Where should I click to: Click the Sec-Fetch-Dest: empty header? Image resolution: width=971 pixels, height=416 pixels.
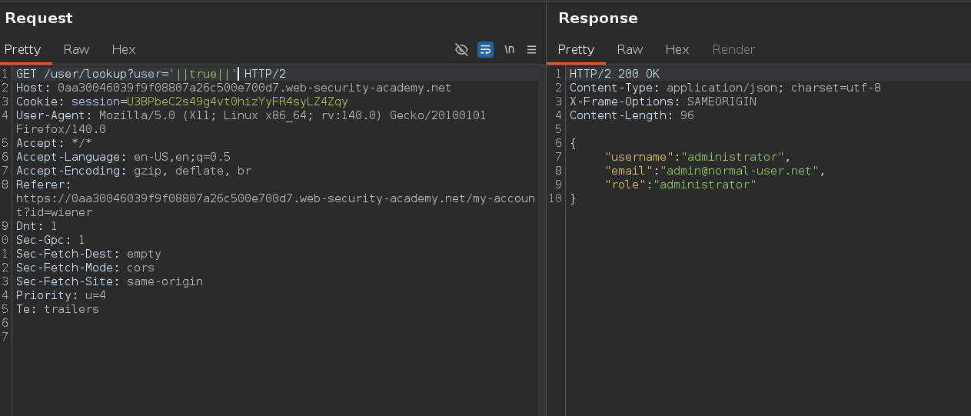click(88, 254)
